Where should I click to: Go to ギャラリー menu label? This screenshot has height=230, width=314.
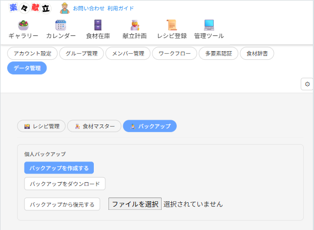[x=23, y=36]
